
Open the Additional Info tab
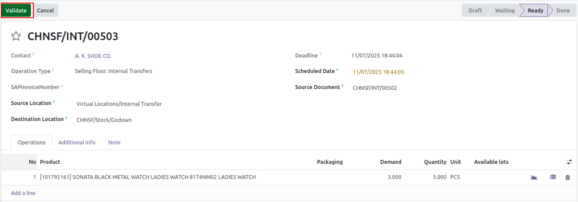77,142
